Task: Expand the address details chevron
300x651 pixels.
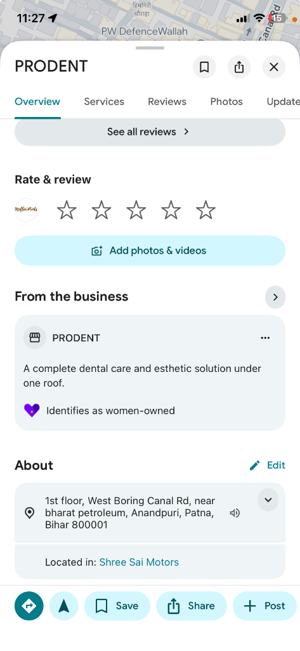Action: click(x=268, y=500)
